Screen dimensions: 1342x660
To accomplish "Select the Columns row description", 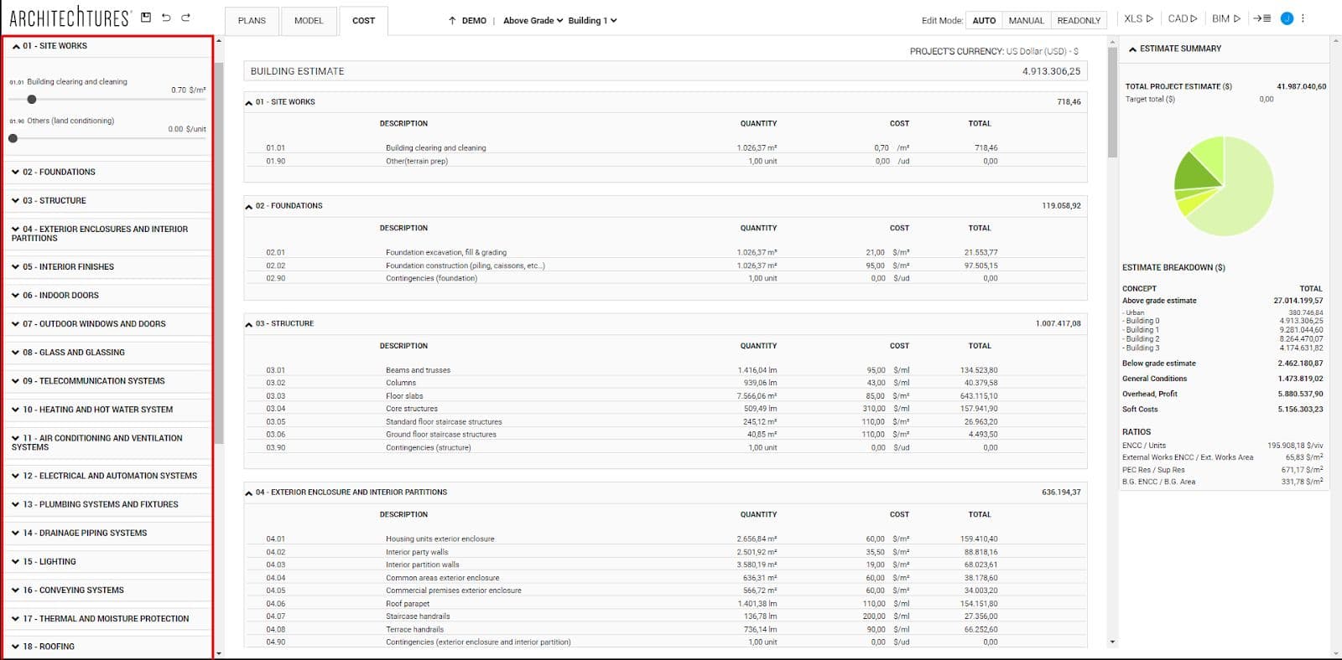I will point(401,383).
